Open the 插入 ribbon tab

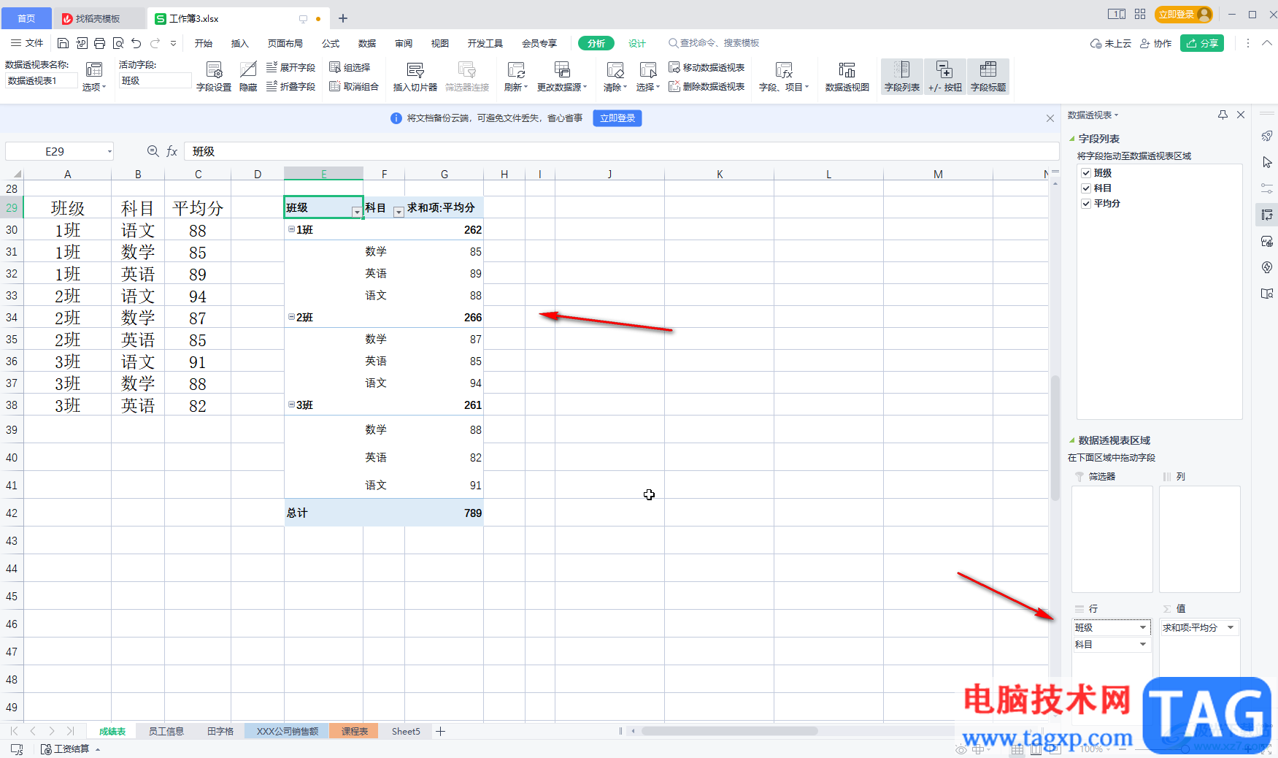click(x=240, y=43)
